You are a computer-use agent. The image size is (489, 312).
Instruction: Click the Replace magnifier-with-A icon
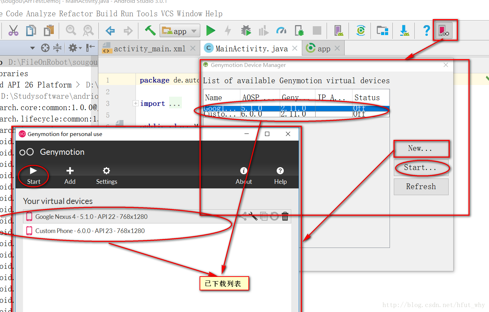(88, 30)
